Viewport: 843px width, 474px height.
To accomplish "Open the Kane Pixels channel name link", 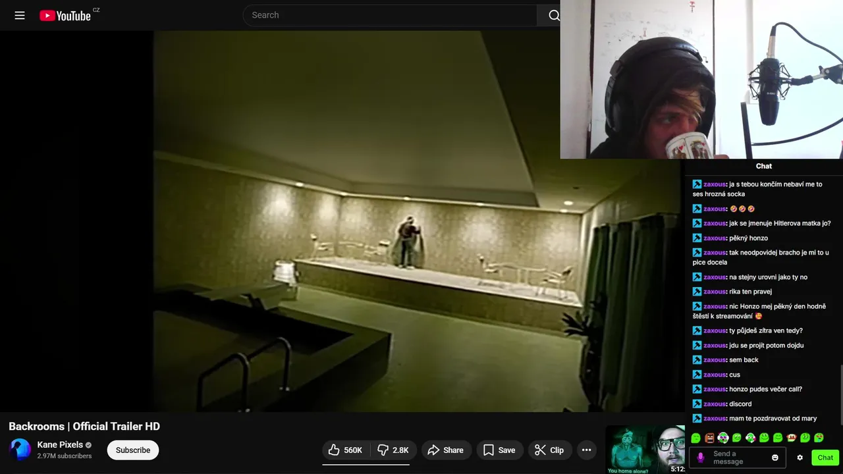I will [60, 445].
